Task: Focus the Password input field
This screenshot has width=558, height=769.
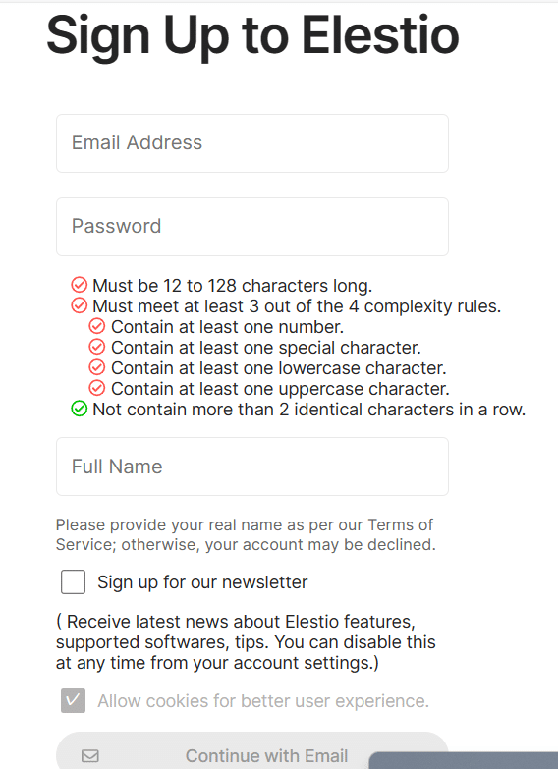Action: [252, 227]
